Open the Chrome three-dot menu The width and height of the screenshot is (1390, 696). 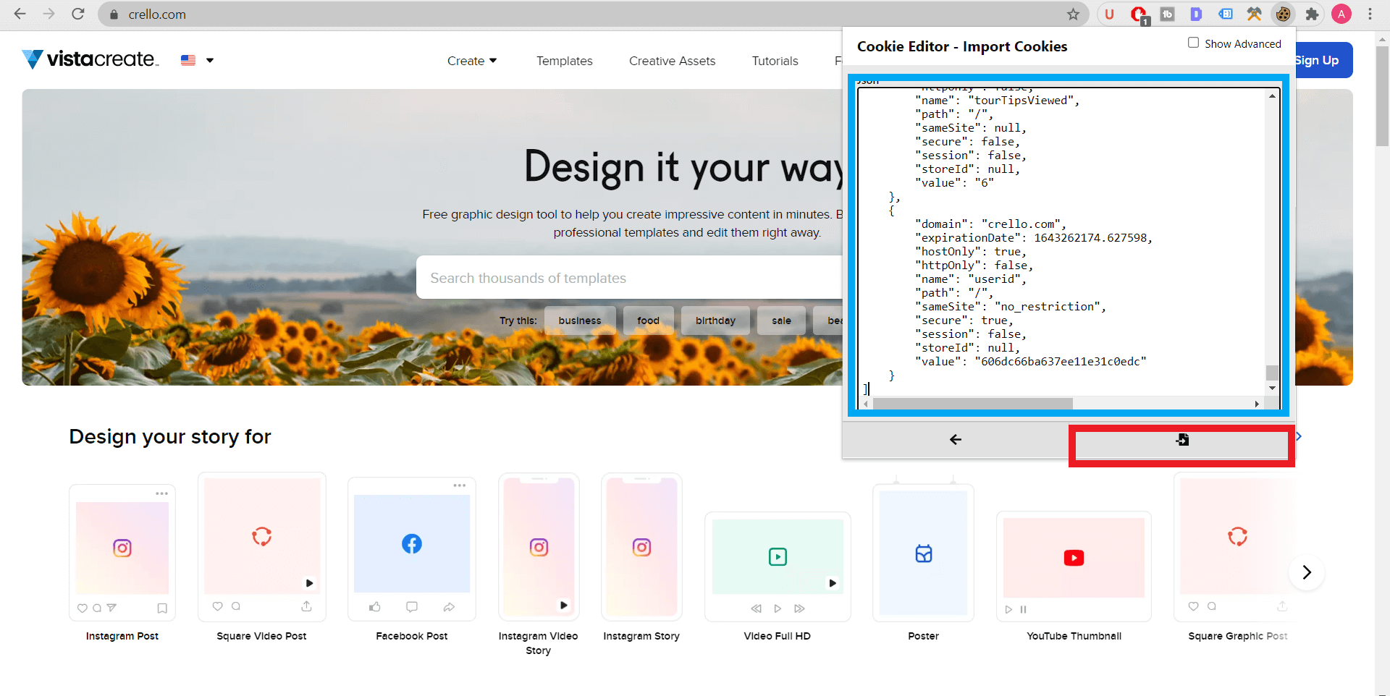pos(1370,14)
